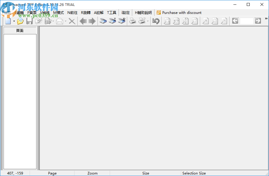
Task: Open the R旋轉 rotate menu
Action: pos(85,12)
